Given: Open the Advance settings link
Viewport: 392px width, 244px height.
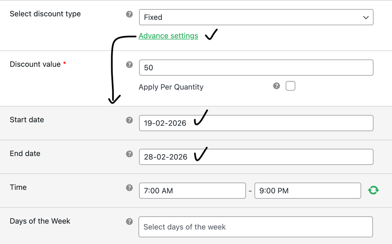Looking at the screenshot, I should pos(168,36).
